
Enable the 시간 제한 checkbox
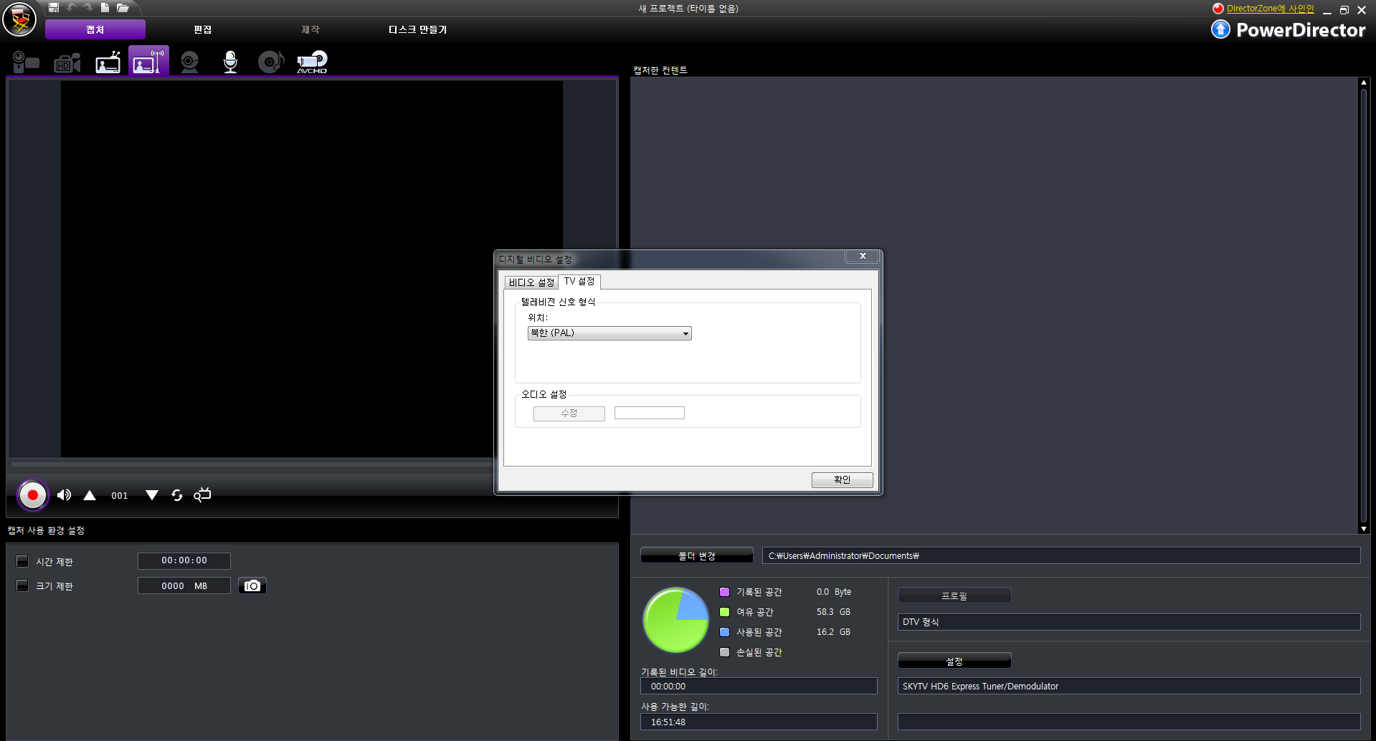[22, 561]
